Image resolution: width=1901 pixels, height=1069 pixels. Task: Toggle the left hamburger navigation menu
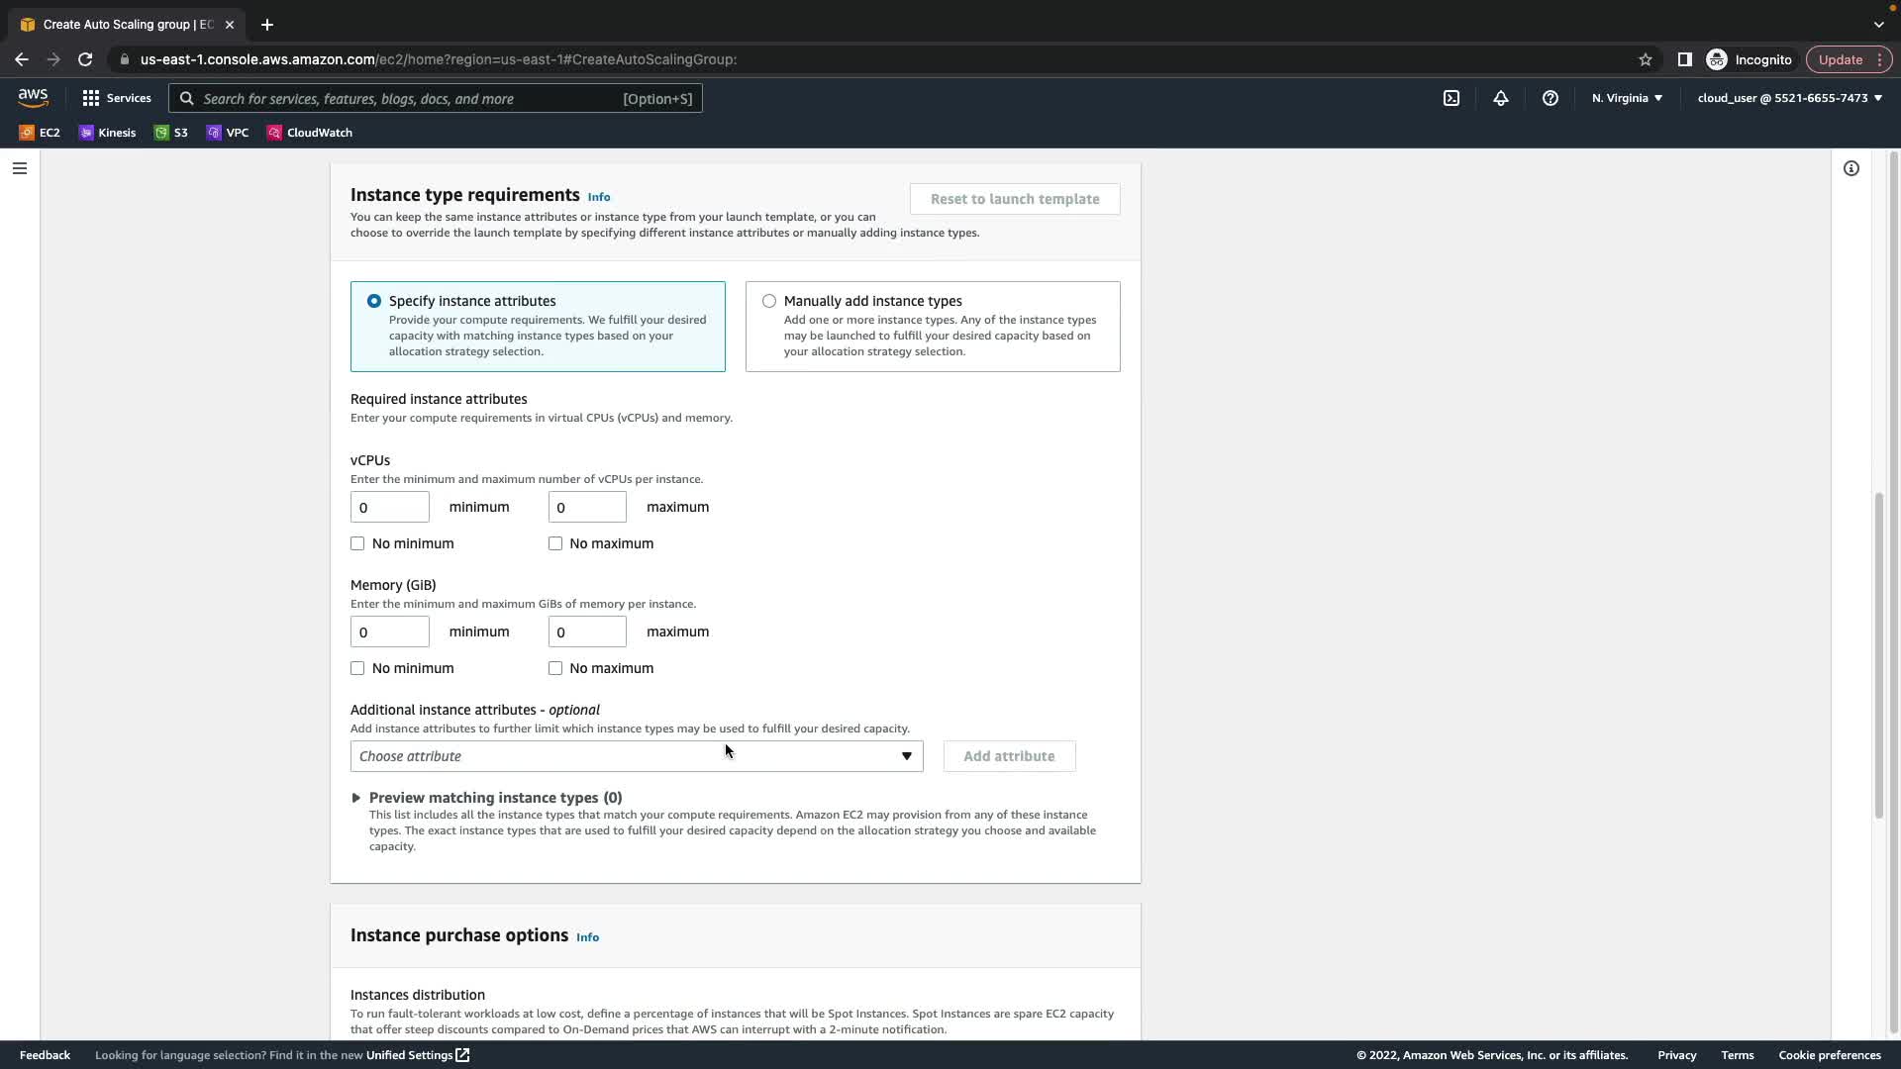(x=19, y=168)
